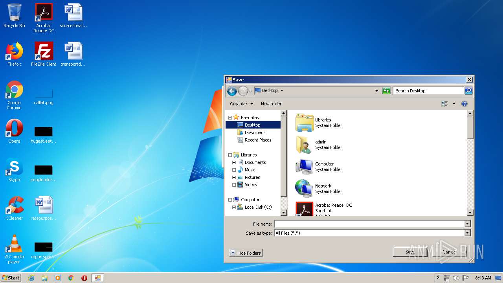
Task: Open Windows Explorer from taskbar
Action: [44, 278]
